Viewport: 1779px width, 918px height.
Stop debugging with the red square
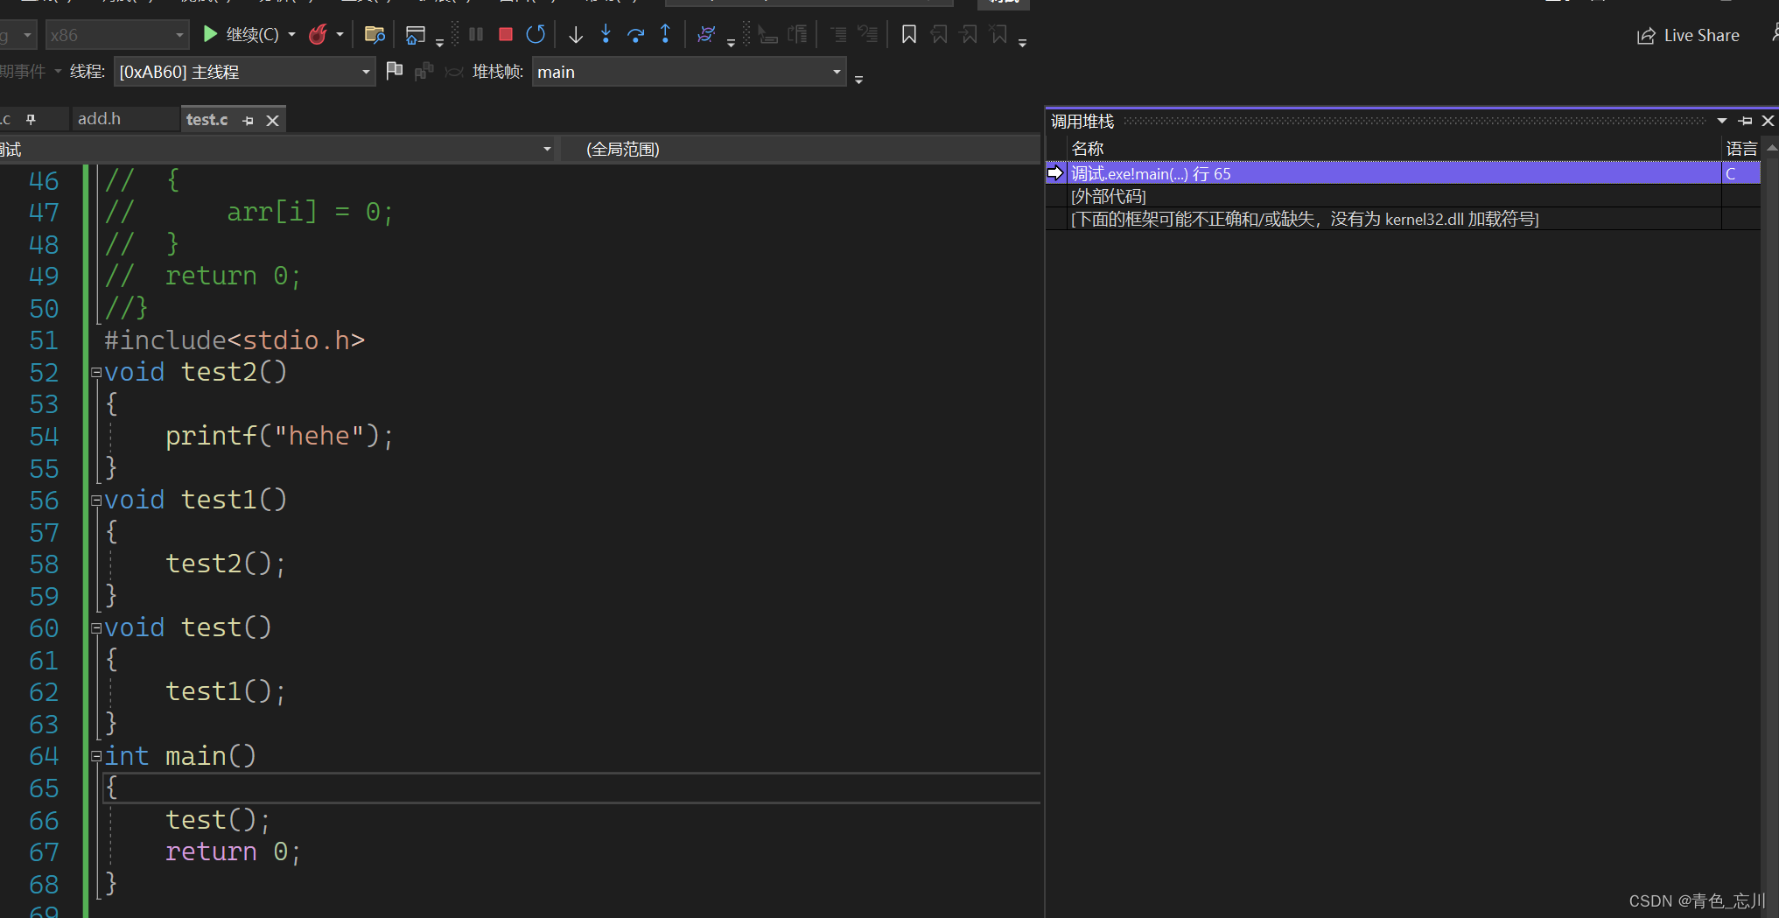[x=505, y=34]
